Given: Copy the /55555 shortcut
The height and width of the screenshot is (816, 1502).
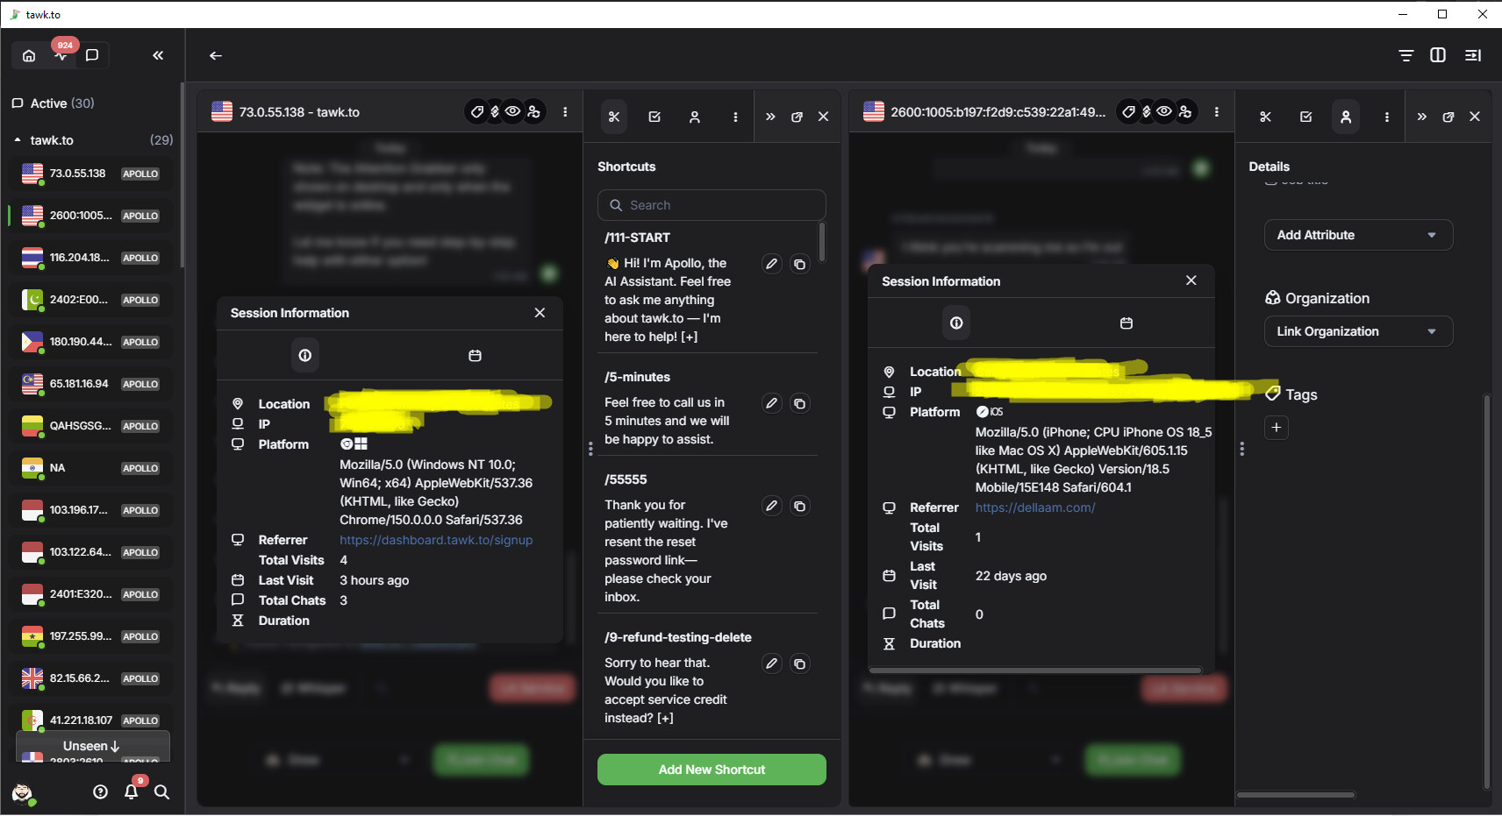Looking at the screenshot, I should (799, 506).
